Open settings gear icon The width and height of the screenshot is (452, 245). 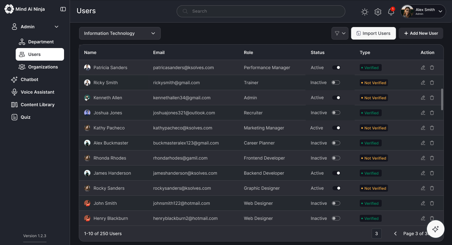coord(378,12)
